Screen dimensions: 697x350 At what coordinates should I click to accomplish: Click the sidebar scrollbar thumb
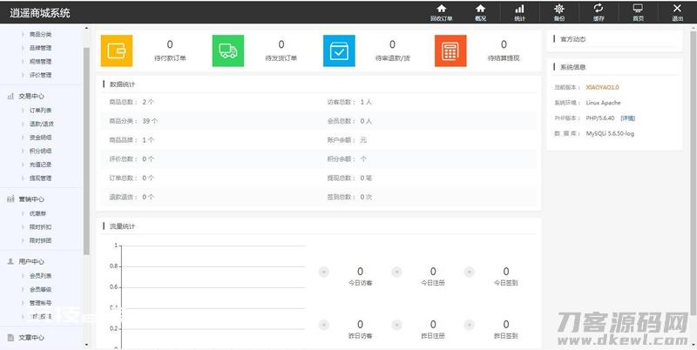[86, 151]
